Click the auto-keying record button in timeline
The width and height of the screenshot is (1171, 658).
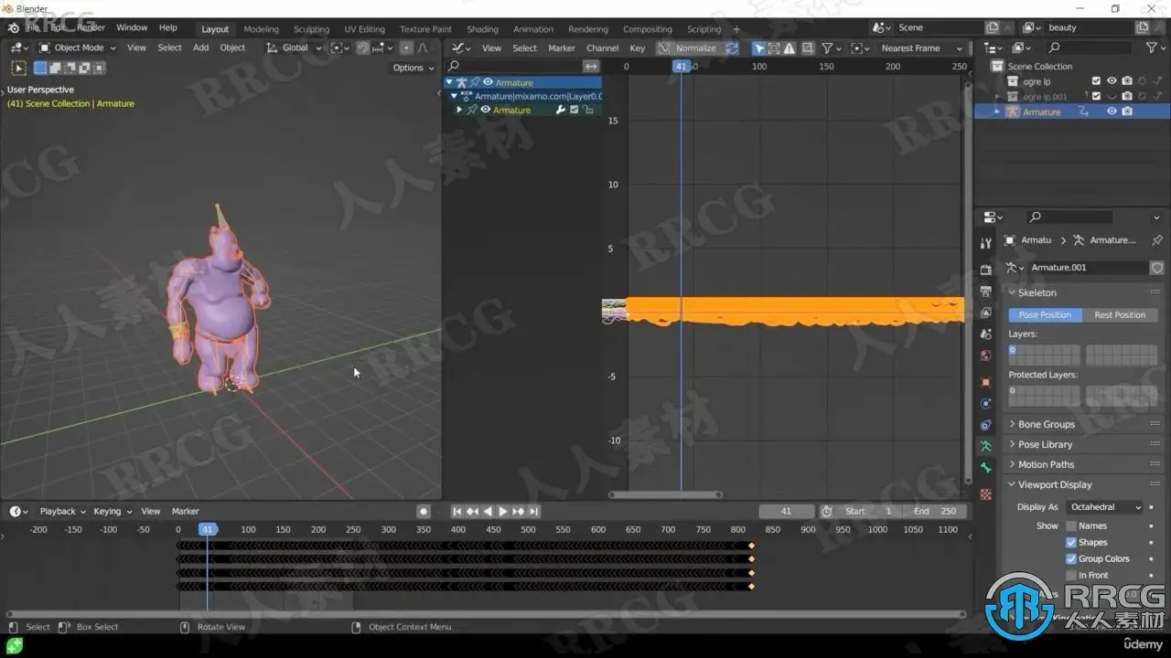click(x=424, y=512)
